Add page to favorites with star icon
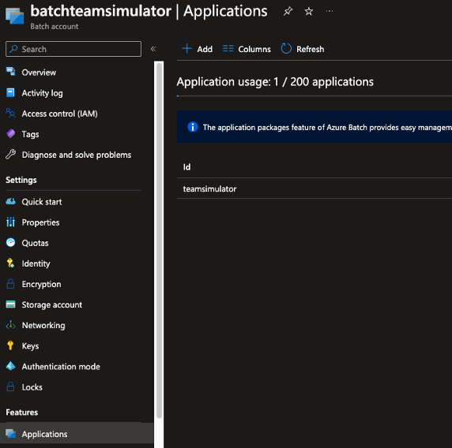Image resolution: width=452 pixels, height=448 pixels. 309,11
